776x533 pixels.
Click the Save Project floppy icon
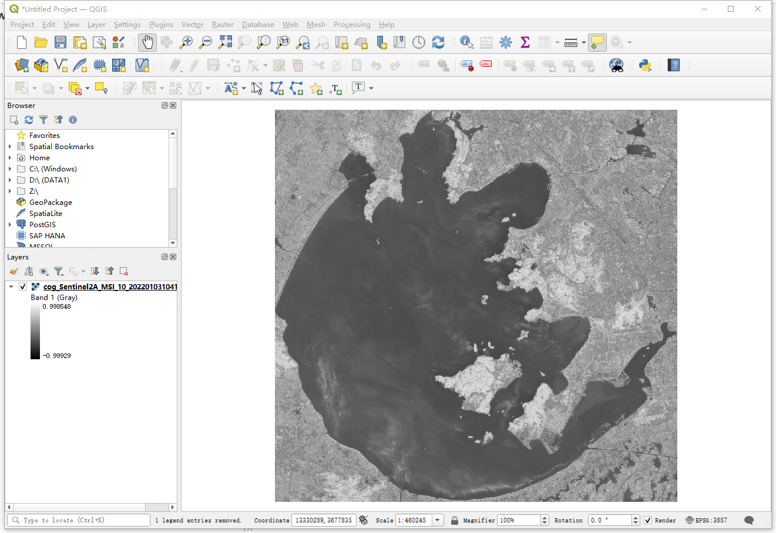coord(61,42)
